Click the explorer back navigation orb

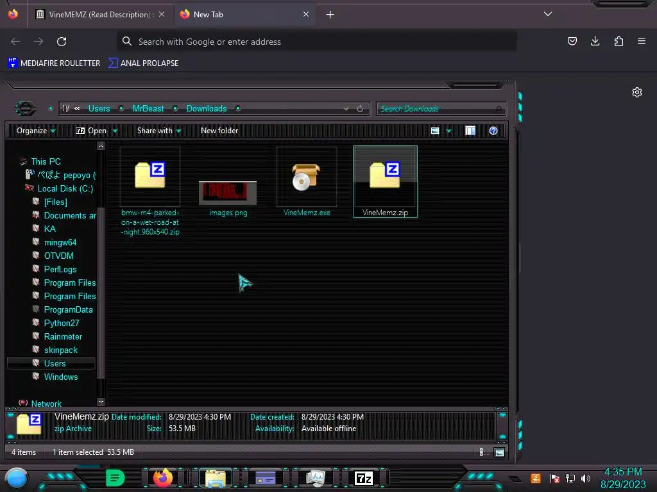(26, 109)
